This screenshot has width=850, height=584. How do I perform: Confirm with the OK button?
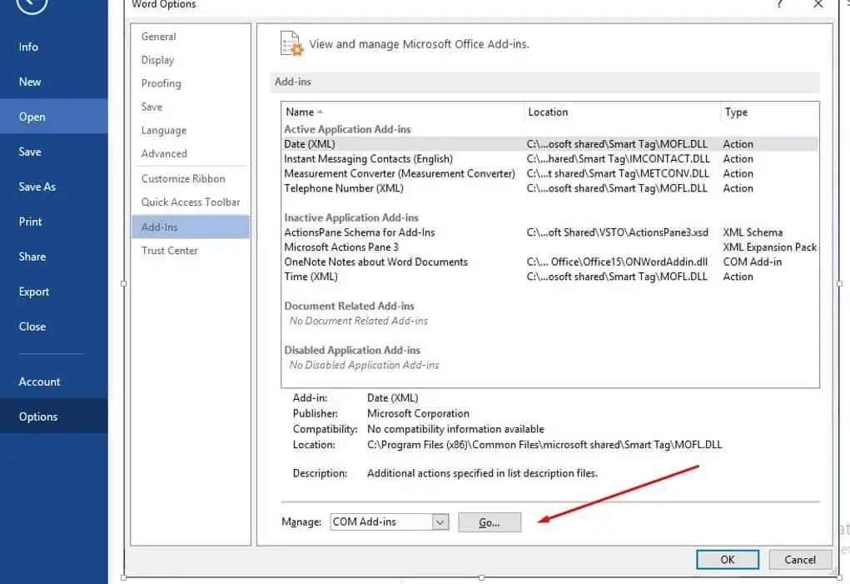[x=728, y=560]
